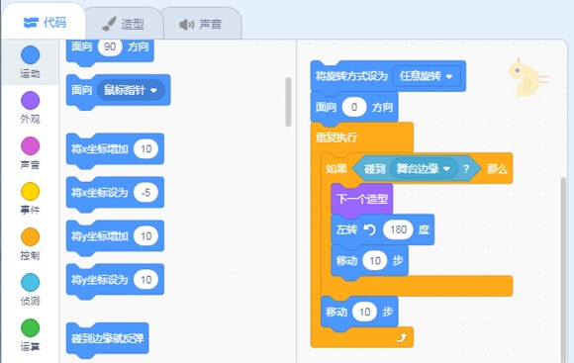This screenshot has width=574, height=363.
Task: Open the 代码 tab
Action: point(45,23)
